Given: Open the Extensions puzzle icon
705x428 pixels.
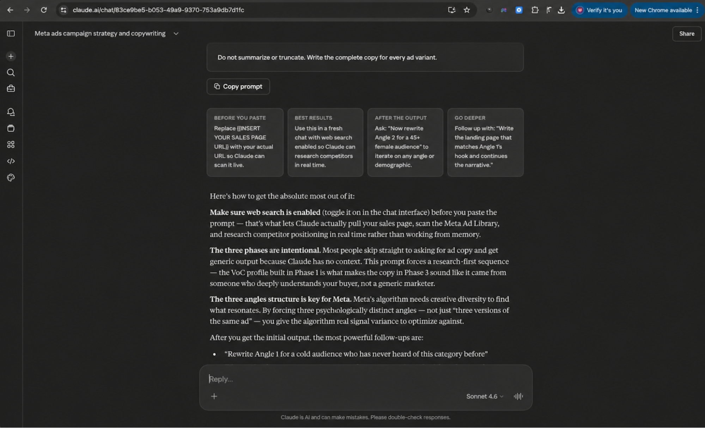Looking at the screenshot, I should [x=535, y=10].
